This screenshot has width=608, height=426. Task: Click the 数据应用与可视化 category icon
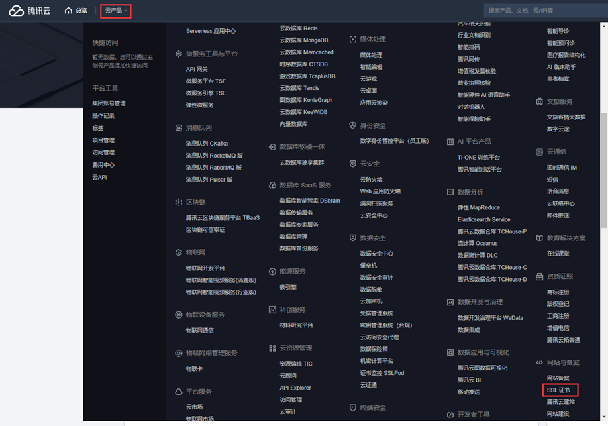tap(450, 352)
